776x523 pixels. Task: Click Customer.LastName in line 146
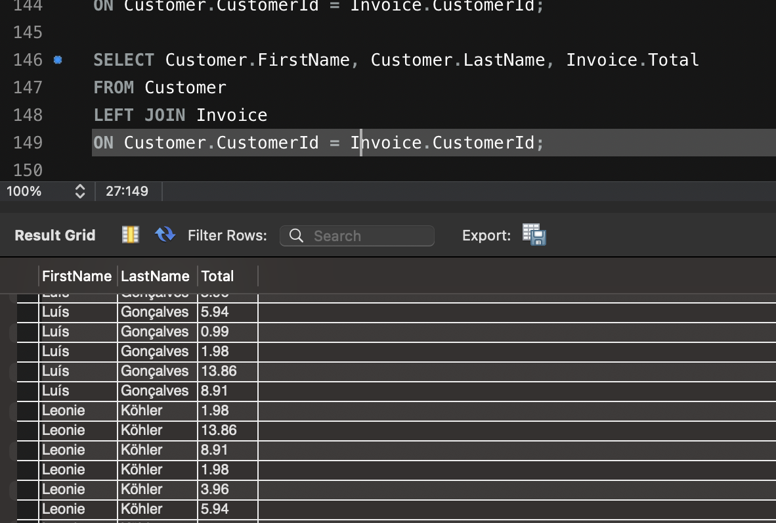[458, 60]
